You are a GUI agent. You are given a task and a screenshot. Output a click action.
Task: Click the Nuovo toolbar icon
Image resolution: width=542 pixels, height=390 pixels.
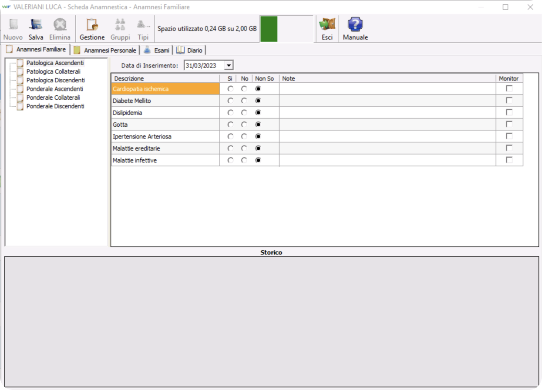tap(13, 29)
